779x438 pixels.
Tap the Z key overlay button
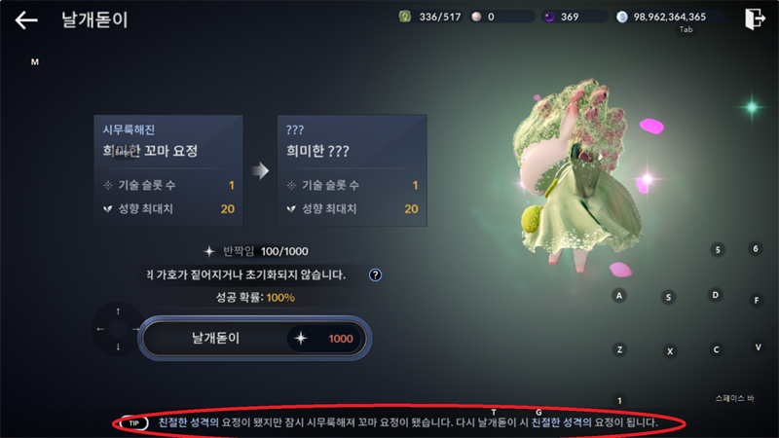(619, 349)
